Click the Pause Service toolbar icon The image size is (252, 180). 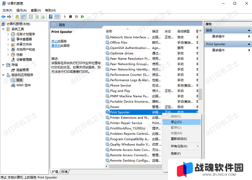pyautogui.click(x=76, y=17)
